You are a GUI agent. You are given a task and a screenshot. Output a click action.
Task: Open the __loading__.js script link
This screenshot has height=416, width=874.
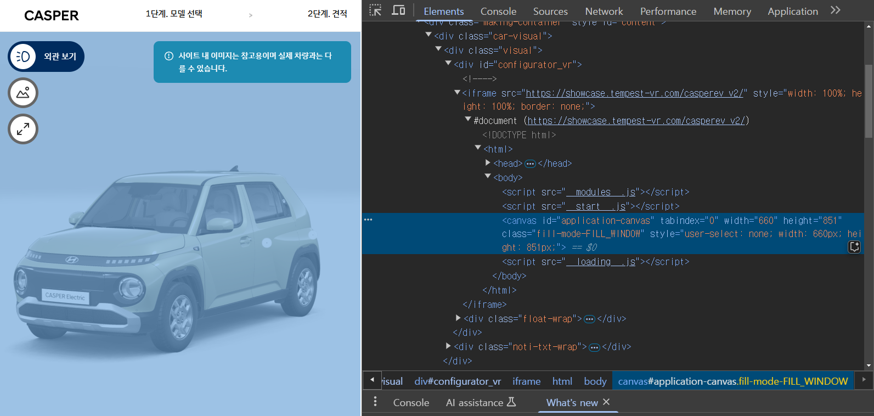click(600, 262)
